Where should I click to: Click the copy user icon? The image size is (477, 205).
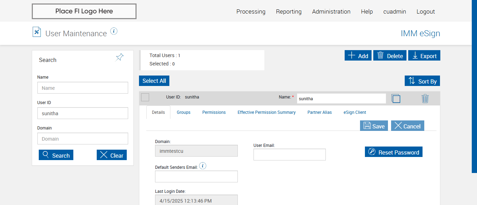tap(396, 98)
